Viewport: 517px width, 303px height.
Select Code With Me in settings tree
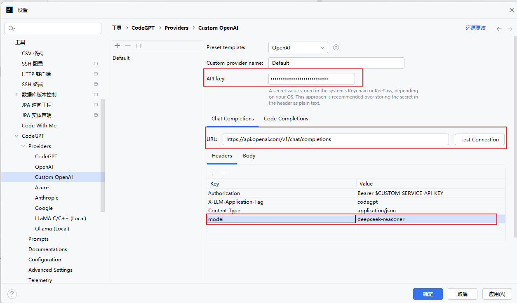[39, 126]
